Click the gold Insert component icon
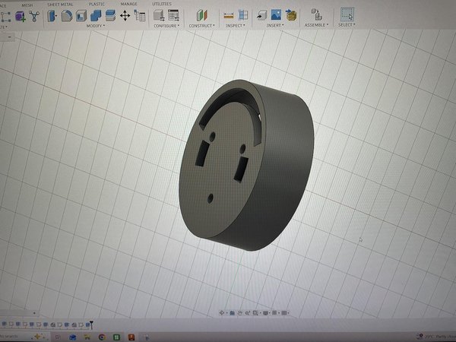 (x=291, y=14)
